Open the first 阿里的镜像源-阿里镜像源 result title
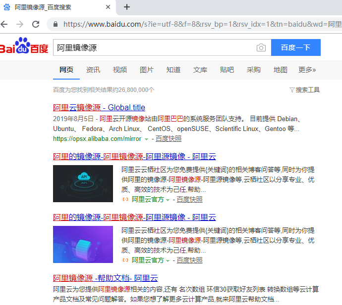Image resolution: width=342 pixels, height=305 pixels. (135, 156)
